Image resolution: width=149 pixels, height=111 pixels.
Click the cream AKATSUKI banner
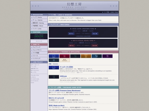[65, 60]
